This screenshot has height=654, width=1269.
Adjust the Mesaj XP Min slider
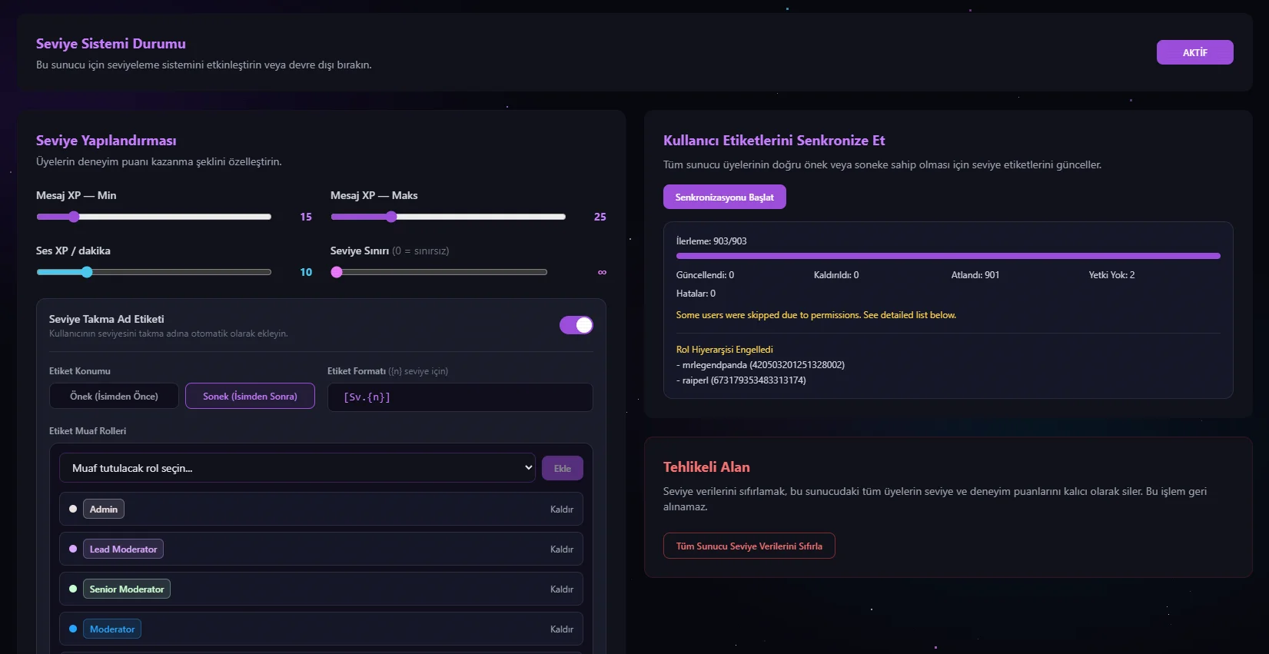click(154, 217)
